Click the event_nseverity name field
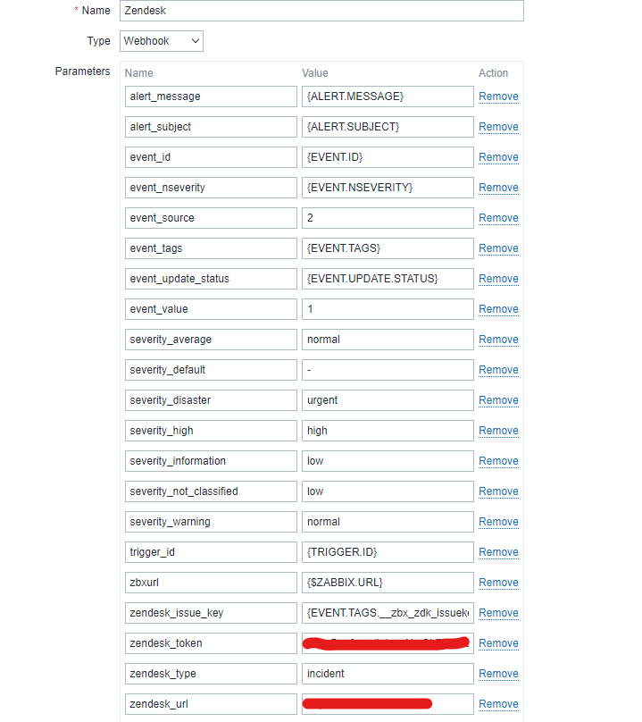This screenshot has width=642, height=722. tap(211, 188)
